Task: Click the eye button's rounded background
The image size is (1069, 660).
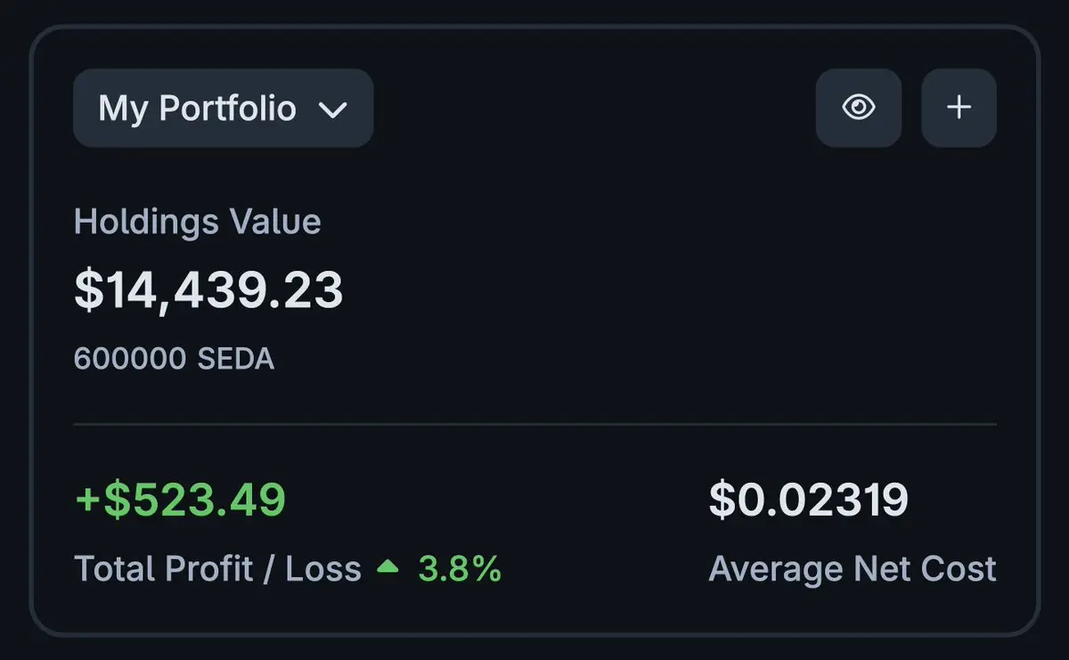Action: click(859, 108)
